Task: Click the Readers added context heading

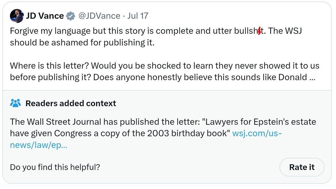Action: point(71,103)
